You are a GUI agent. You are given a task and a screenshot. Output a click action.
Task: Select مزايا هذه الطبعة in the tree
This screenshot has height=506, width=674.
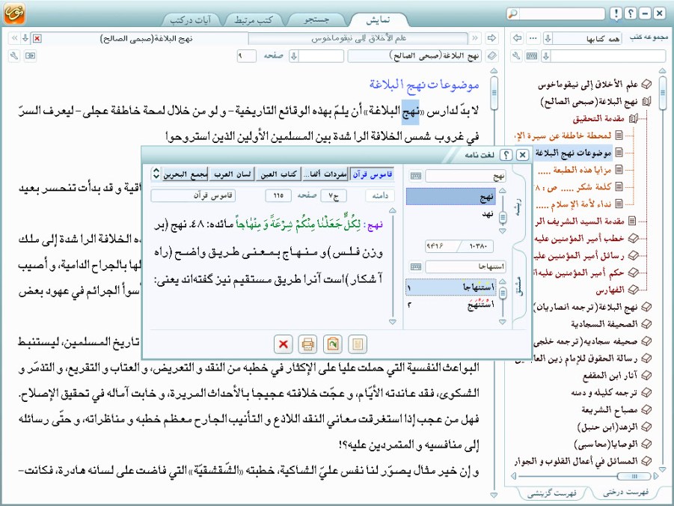click(575, 170)
